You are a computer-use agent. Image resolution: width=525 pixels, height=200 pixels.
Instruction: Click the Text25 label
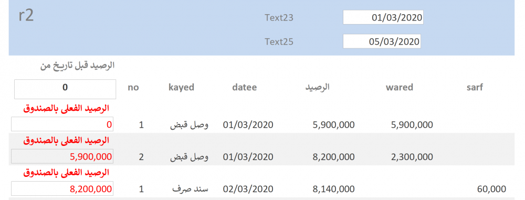279,42
